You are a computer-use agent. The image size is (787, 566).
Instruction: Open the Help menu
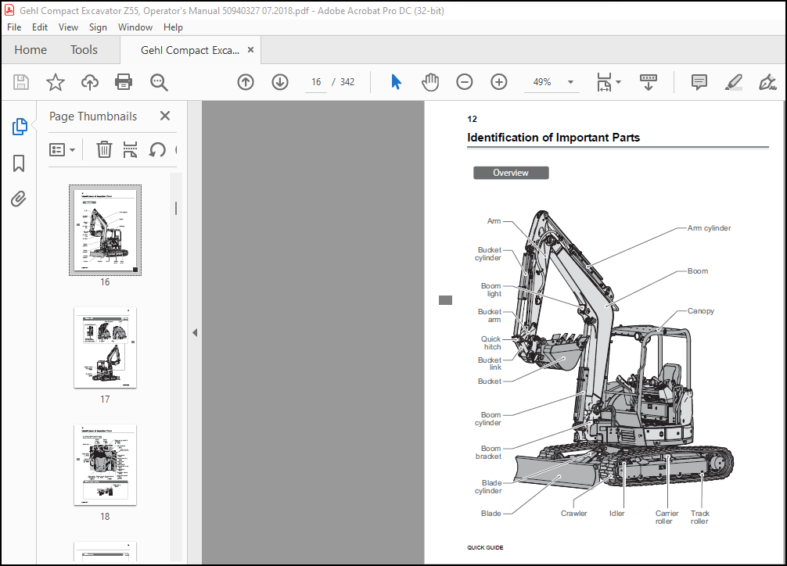[x=173, y=27]
